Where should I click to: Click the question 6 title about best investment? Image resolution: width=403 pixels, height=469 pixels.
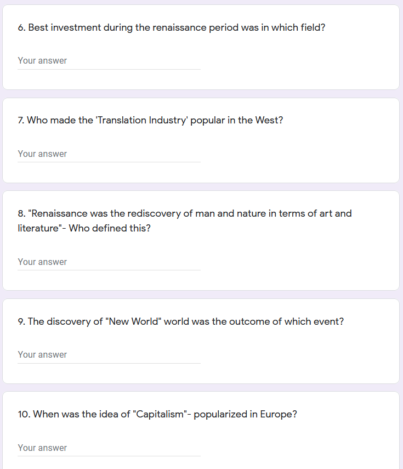coord(172,27)
